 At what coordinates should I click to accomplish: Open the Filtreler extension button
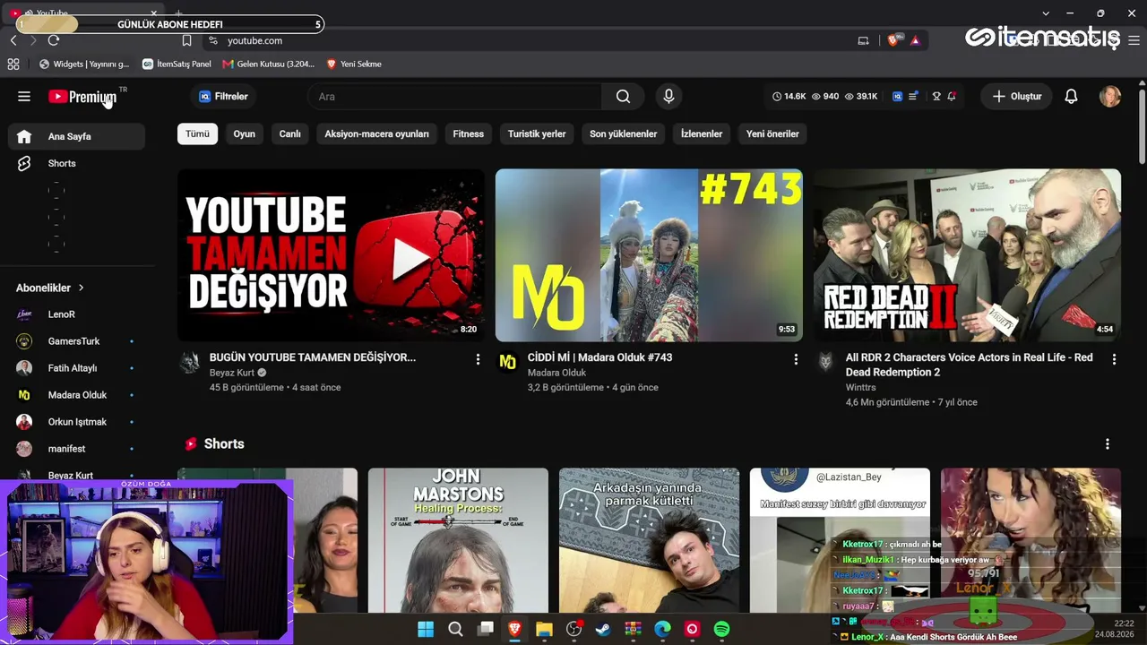(223, 97)
